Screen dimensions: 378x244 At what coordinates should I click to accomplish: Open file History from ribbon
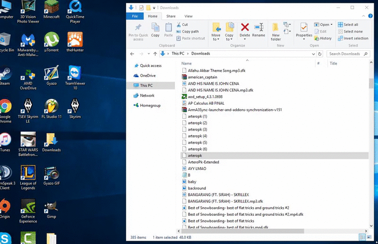coord(323,38)
